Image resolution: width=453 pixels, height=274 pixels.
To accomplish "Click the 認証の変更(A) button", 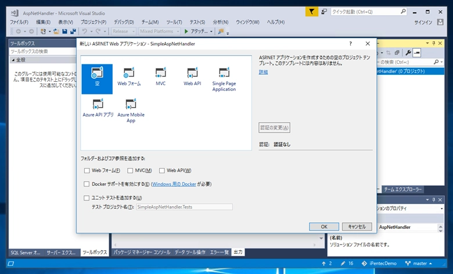I will coord(274,127).
